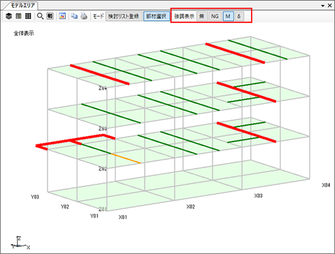This screenshot has width=335, height=254.
Task: Click the 初 initial view icon
Action: 50,16
